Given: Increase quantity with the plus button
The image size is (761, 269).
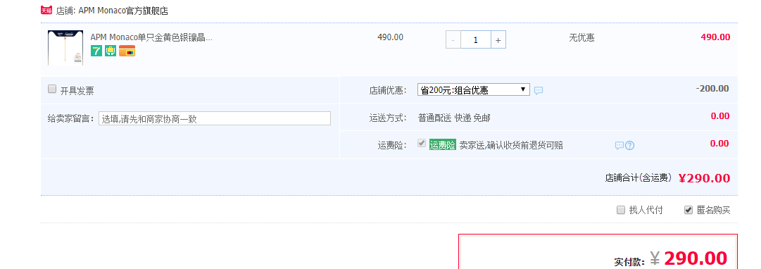Looking at the screenshot, I should [498, 40].
